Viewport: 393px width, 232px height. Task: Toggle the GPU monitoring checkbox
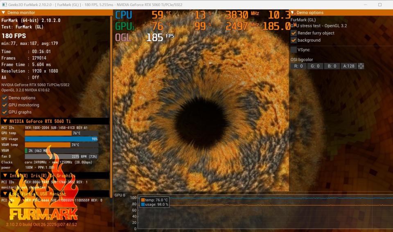(x=5, y=105)
